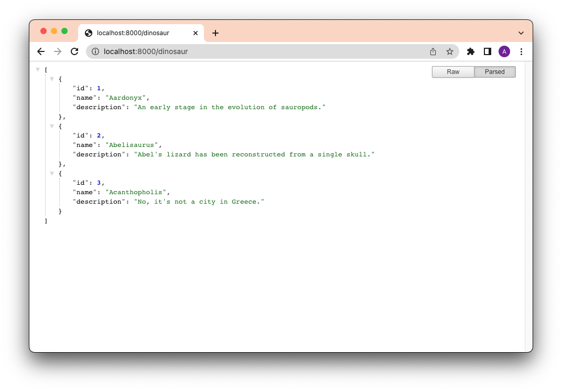Click the browser back arrow
The image size is (562, 391).
[x=40, y=51]
